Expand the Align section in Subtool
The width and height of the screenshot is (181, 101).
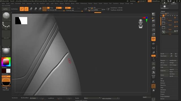[x=162, y=88]
